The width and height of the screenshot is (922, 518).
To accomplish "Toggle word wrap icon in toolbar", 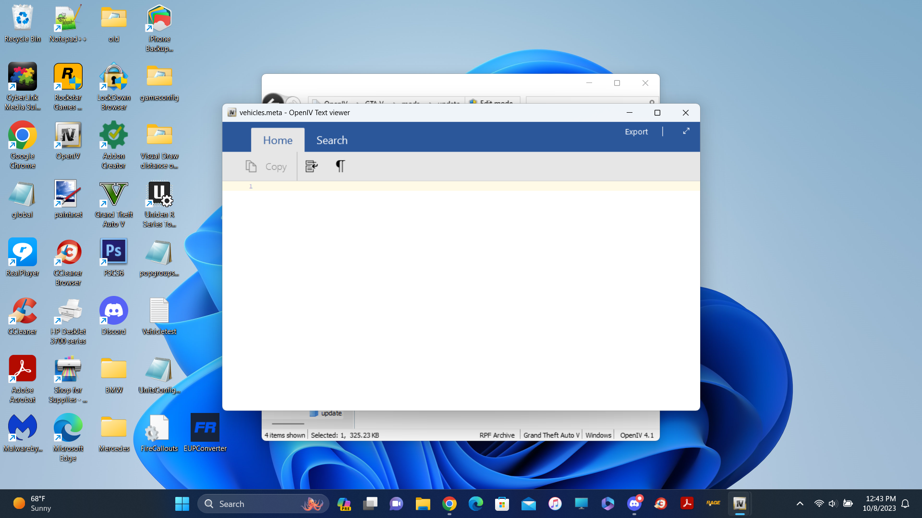I will click(311, 166).
